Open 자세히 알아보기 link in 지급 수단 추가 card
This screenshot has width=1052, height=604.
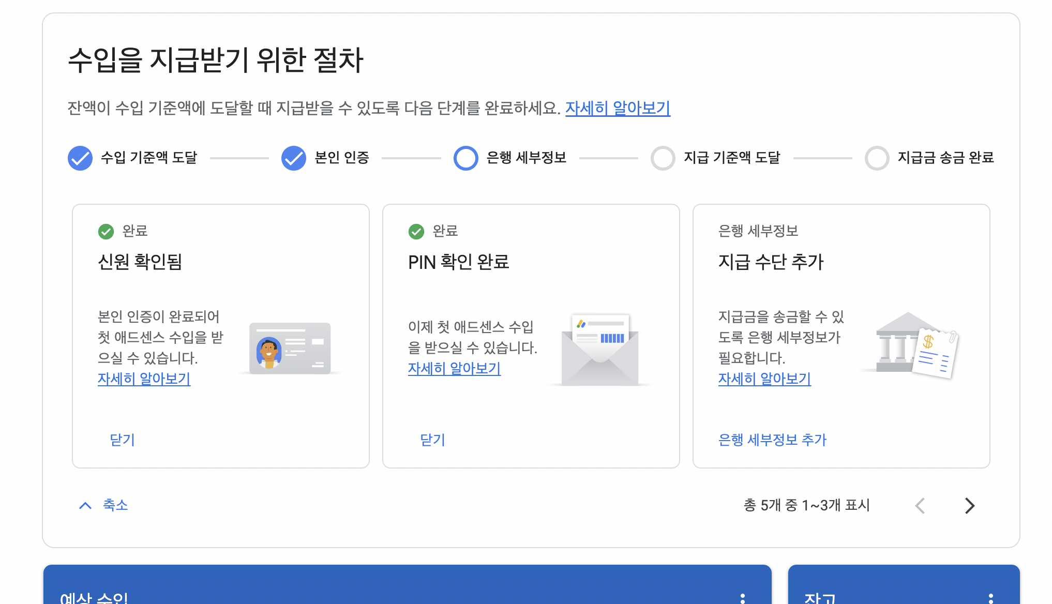[x=764, y=379]
